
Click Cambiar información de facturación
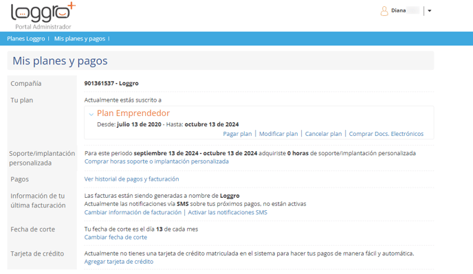click(133, 212)
